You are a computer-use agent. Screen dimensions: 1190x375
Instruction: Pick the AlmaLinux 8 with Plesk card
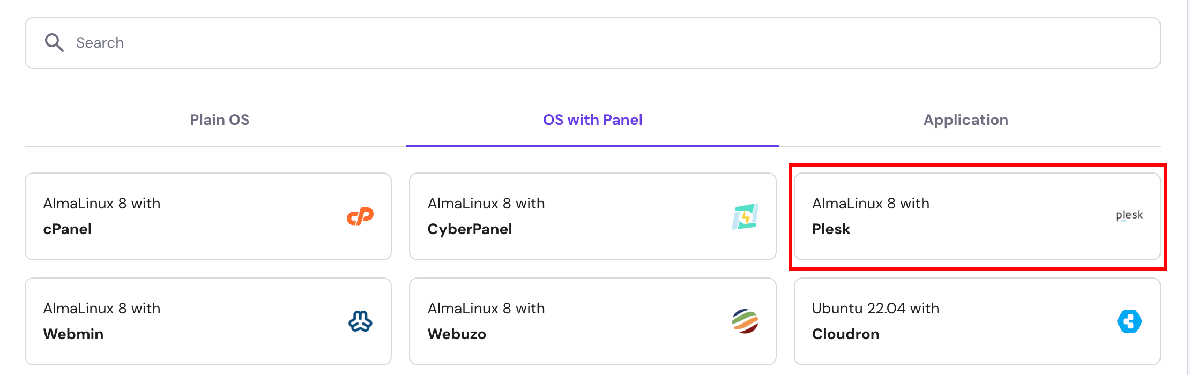tap(977, 216)
